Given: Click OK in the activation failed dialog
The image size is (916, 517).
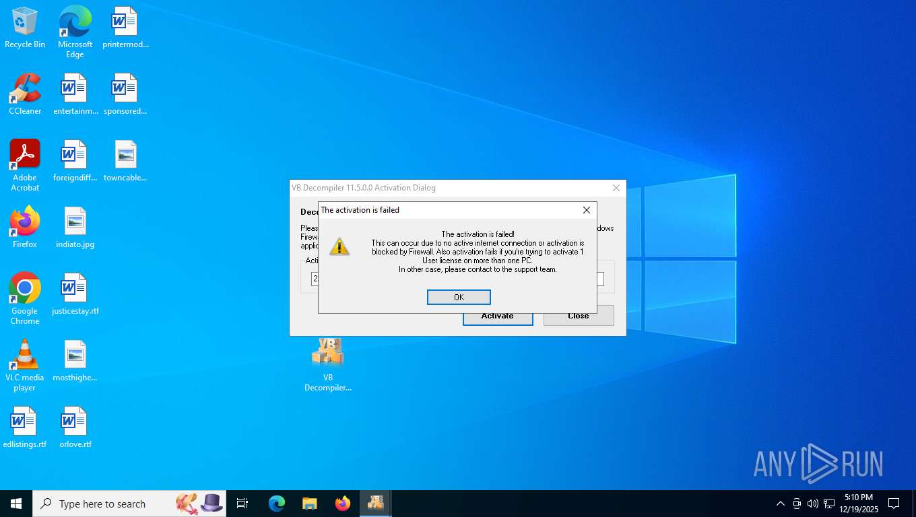Looking at the screenshot, I should pos(459,297).
